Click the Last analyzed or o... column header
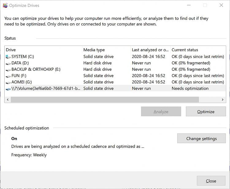 tap(151, 50)
